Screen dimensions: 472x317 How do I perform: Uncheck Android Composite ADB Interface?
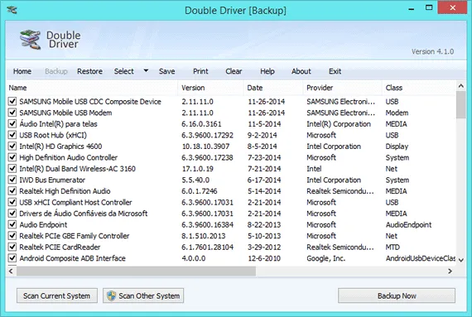point(12,258)
